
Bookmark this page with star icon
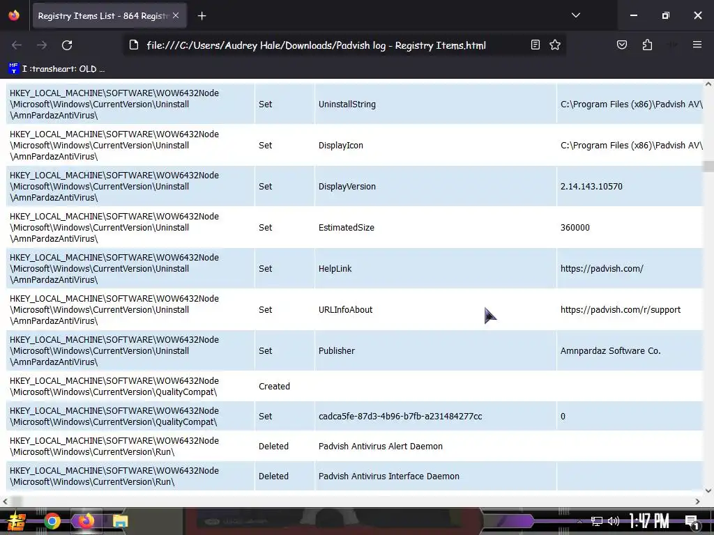[554, 45]
